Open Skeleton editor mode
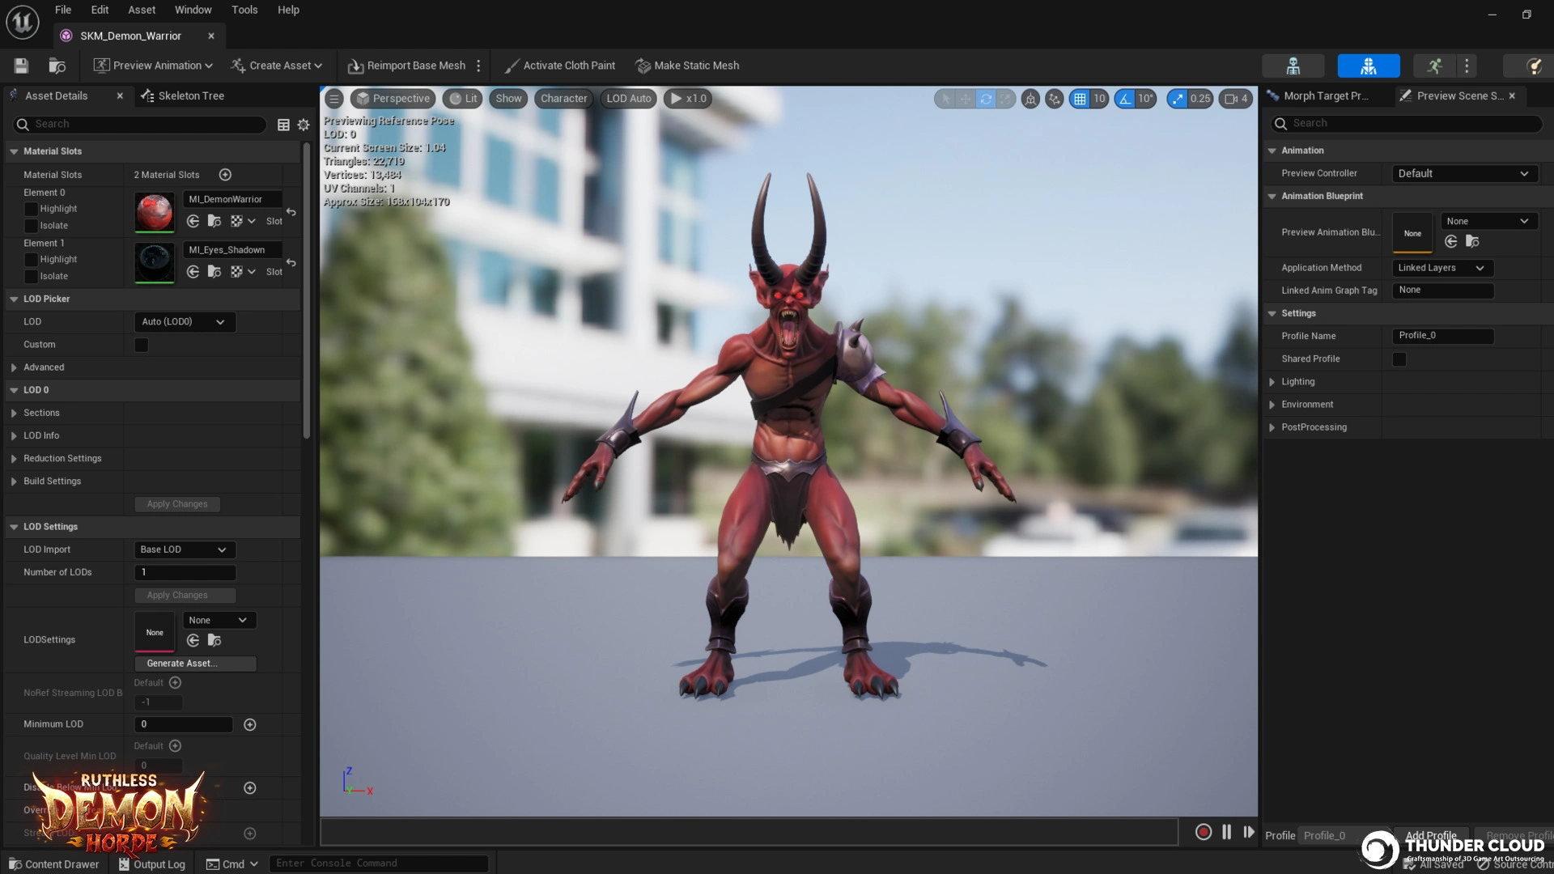Screen dimensions: 1554x874 1293,66
